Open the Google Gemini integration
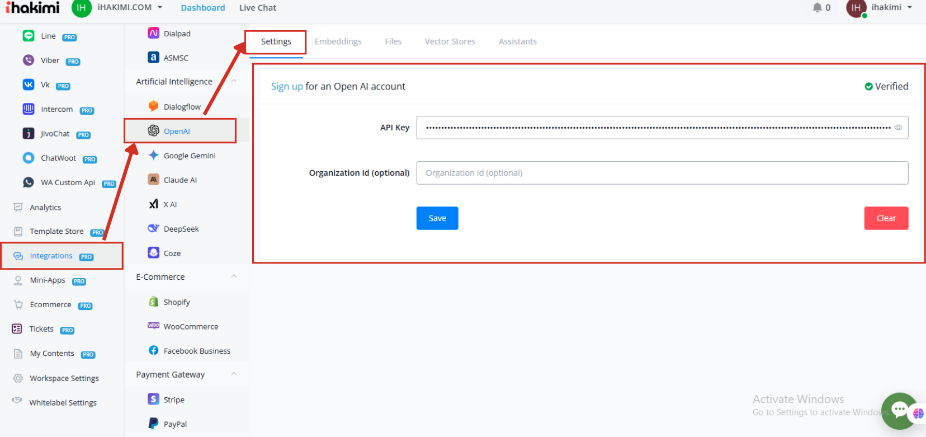Viewport: 926px width, 437px height. pos(189,156)
